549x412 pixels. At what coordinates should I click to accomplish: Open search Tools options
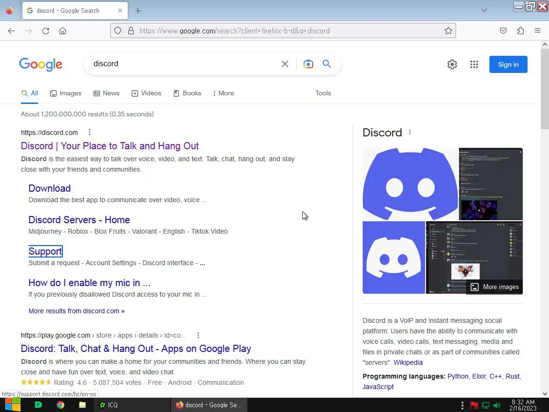click(x=323, y=93)
